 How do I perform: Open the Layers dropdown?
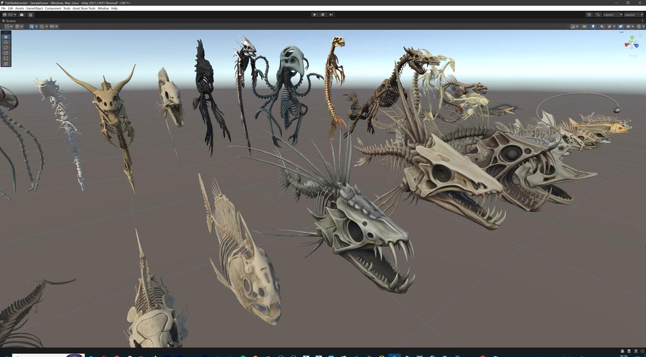(613, 15)
